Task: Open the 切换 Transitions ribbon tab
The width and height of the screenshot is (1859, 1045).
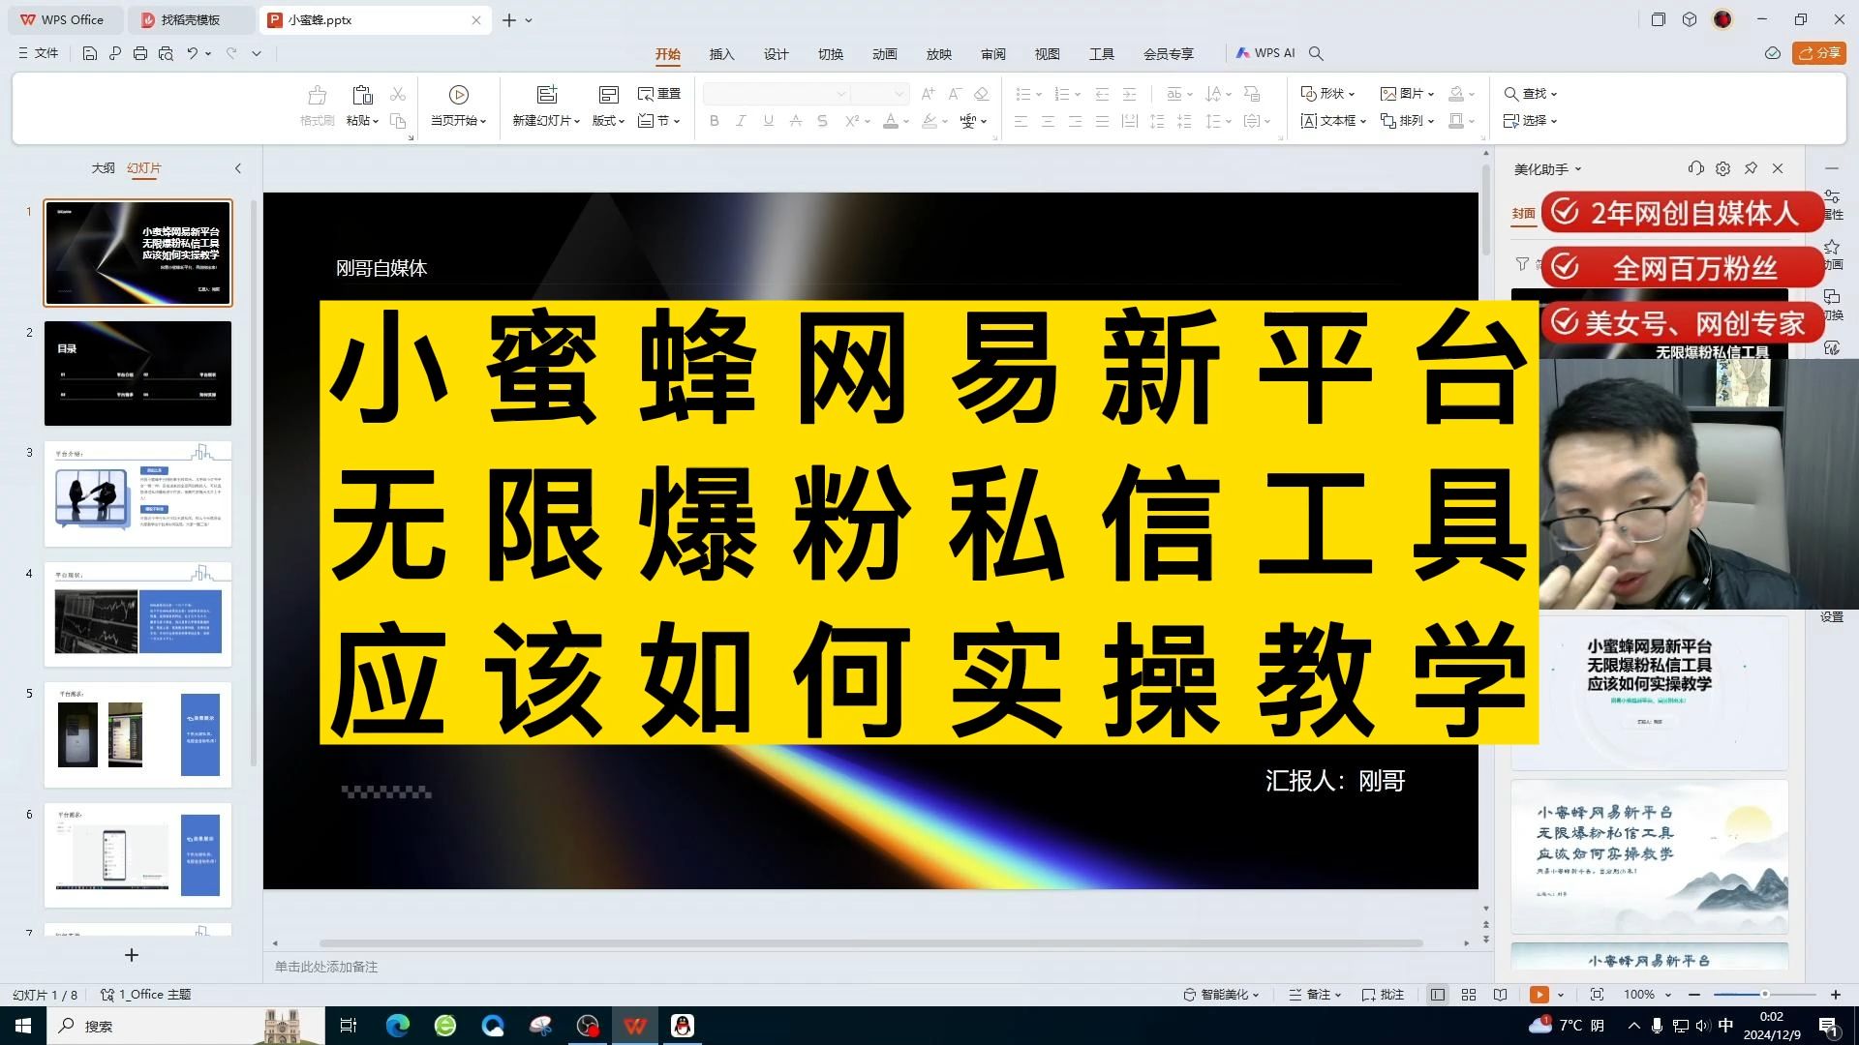Action: point(830,54)
